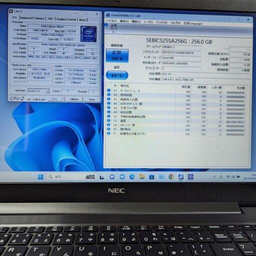Open the Windows Start menu
The image size is (256, 256).
pyautogui.click(x=40, y=177)
